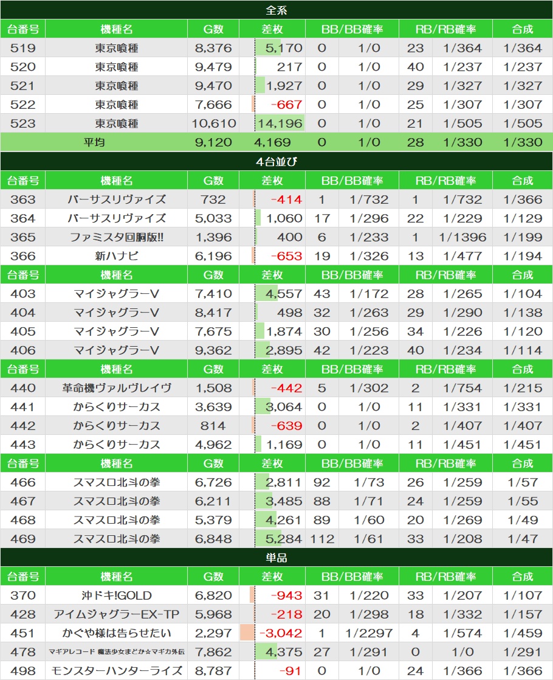Click the 1/2297 BB rate for 451

coord(369,633)
